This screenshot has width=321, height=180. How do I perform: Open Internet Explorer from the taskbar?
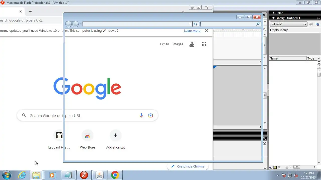[22, 175]
